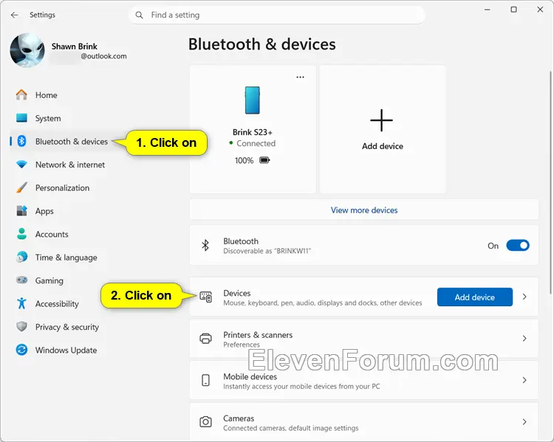Image resolution: width=554 pixels, height=442 pixels.
Task: Click the Network & internet wifi icon
Action: click(21, 165)
